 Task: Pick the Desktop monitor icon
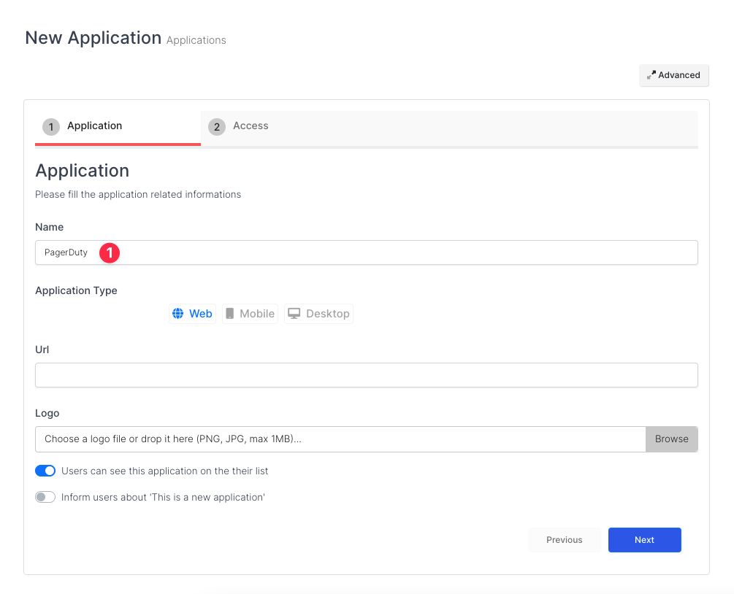pos(294,314)
